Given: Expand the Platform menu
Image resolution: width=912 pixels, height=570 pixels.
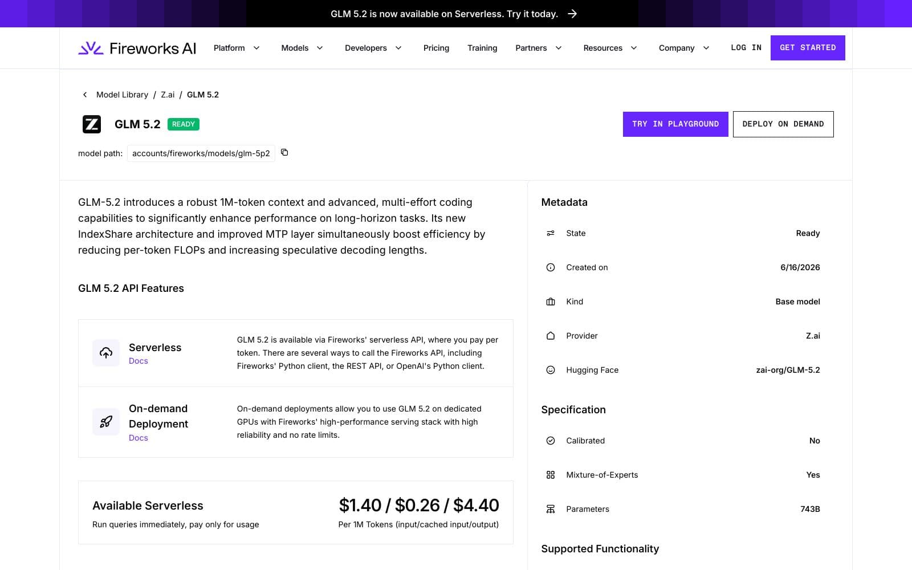Looking at the screenshot, I should pyautogui.click(x=237, y=48).
